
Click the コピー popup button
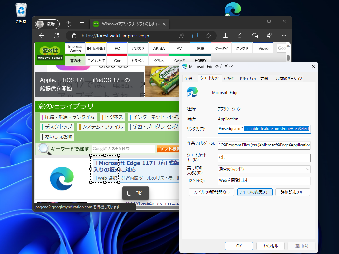click(136, 193)
